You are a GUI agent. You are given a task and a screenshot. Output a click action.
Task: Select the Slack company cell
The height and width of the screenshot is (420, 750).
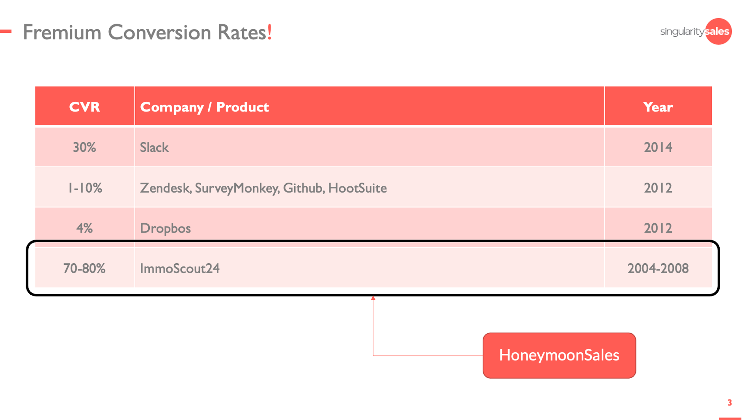point(154,147)
